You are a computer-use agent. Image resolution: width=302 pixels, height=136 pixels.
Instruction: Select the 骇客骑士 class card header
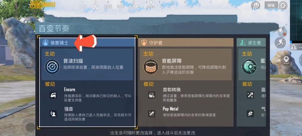click(87, 42)
